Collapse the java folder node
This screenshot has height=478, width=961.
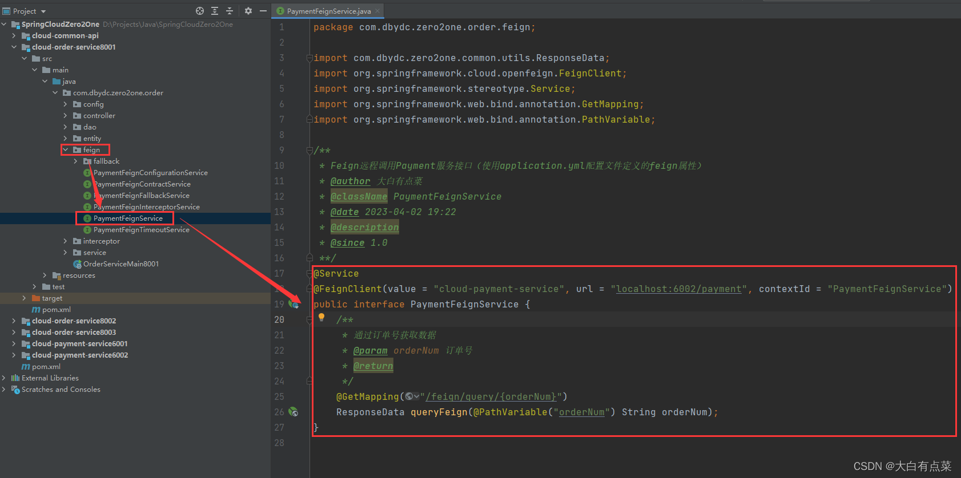coord(45,82)
